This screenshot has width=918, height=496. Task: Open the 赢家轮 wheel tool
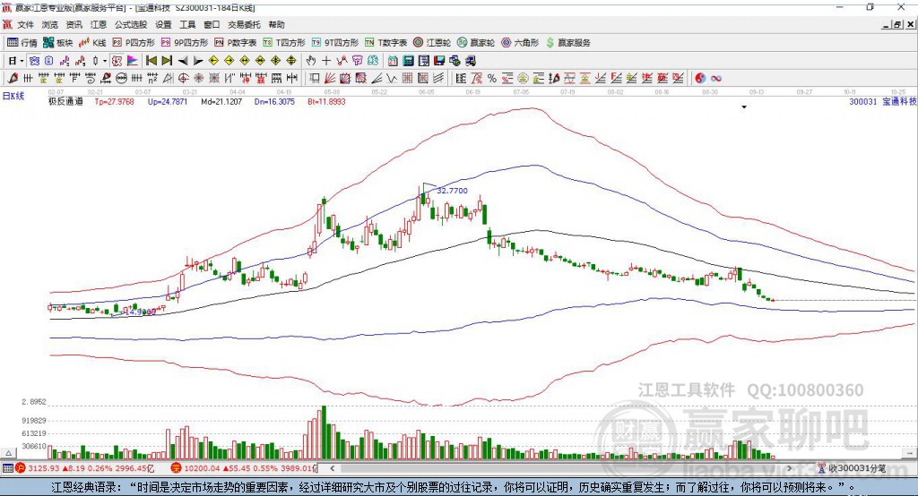point(476,43)
